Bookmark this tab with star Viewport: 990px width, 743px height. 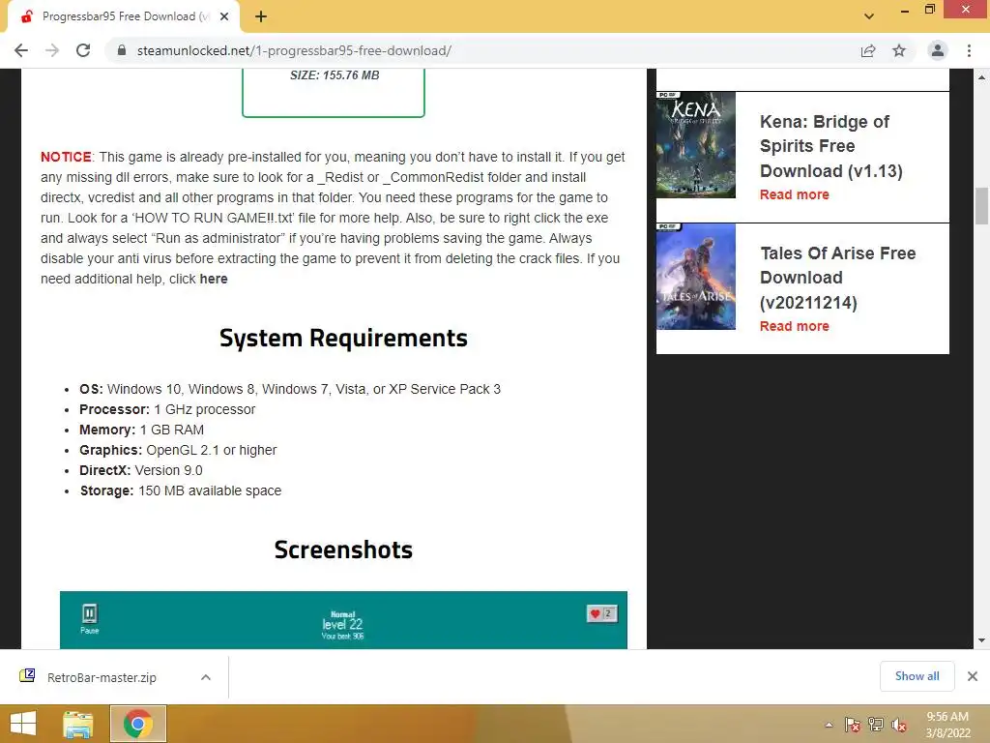pyautogui.click(x=899, y=50)
